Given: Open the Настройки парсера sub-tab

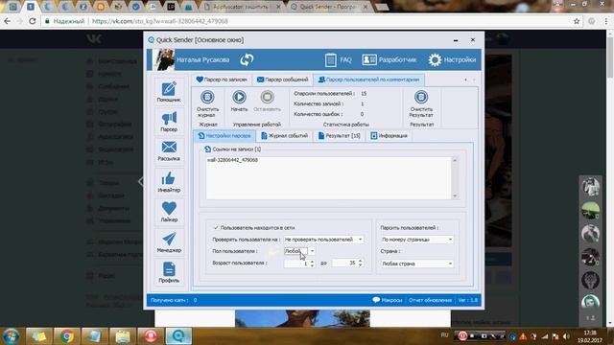Looking at the screenshot, I should 224,136.
